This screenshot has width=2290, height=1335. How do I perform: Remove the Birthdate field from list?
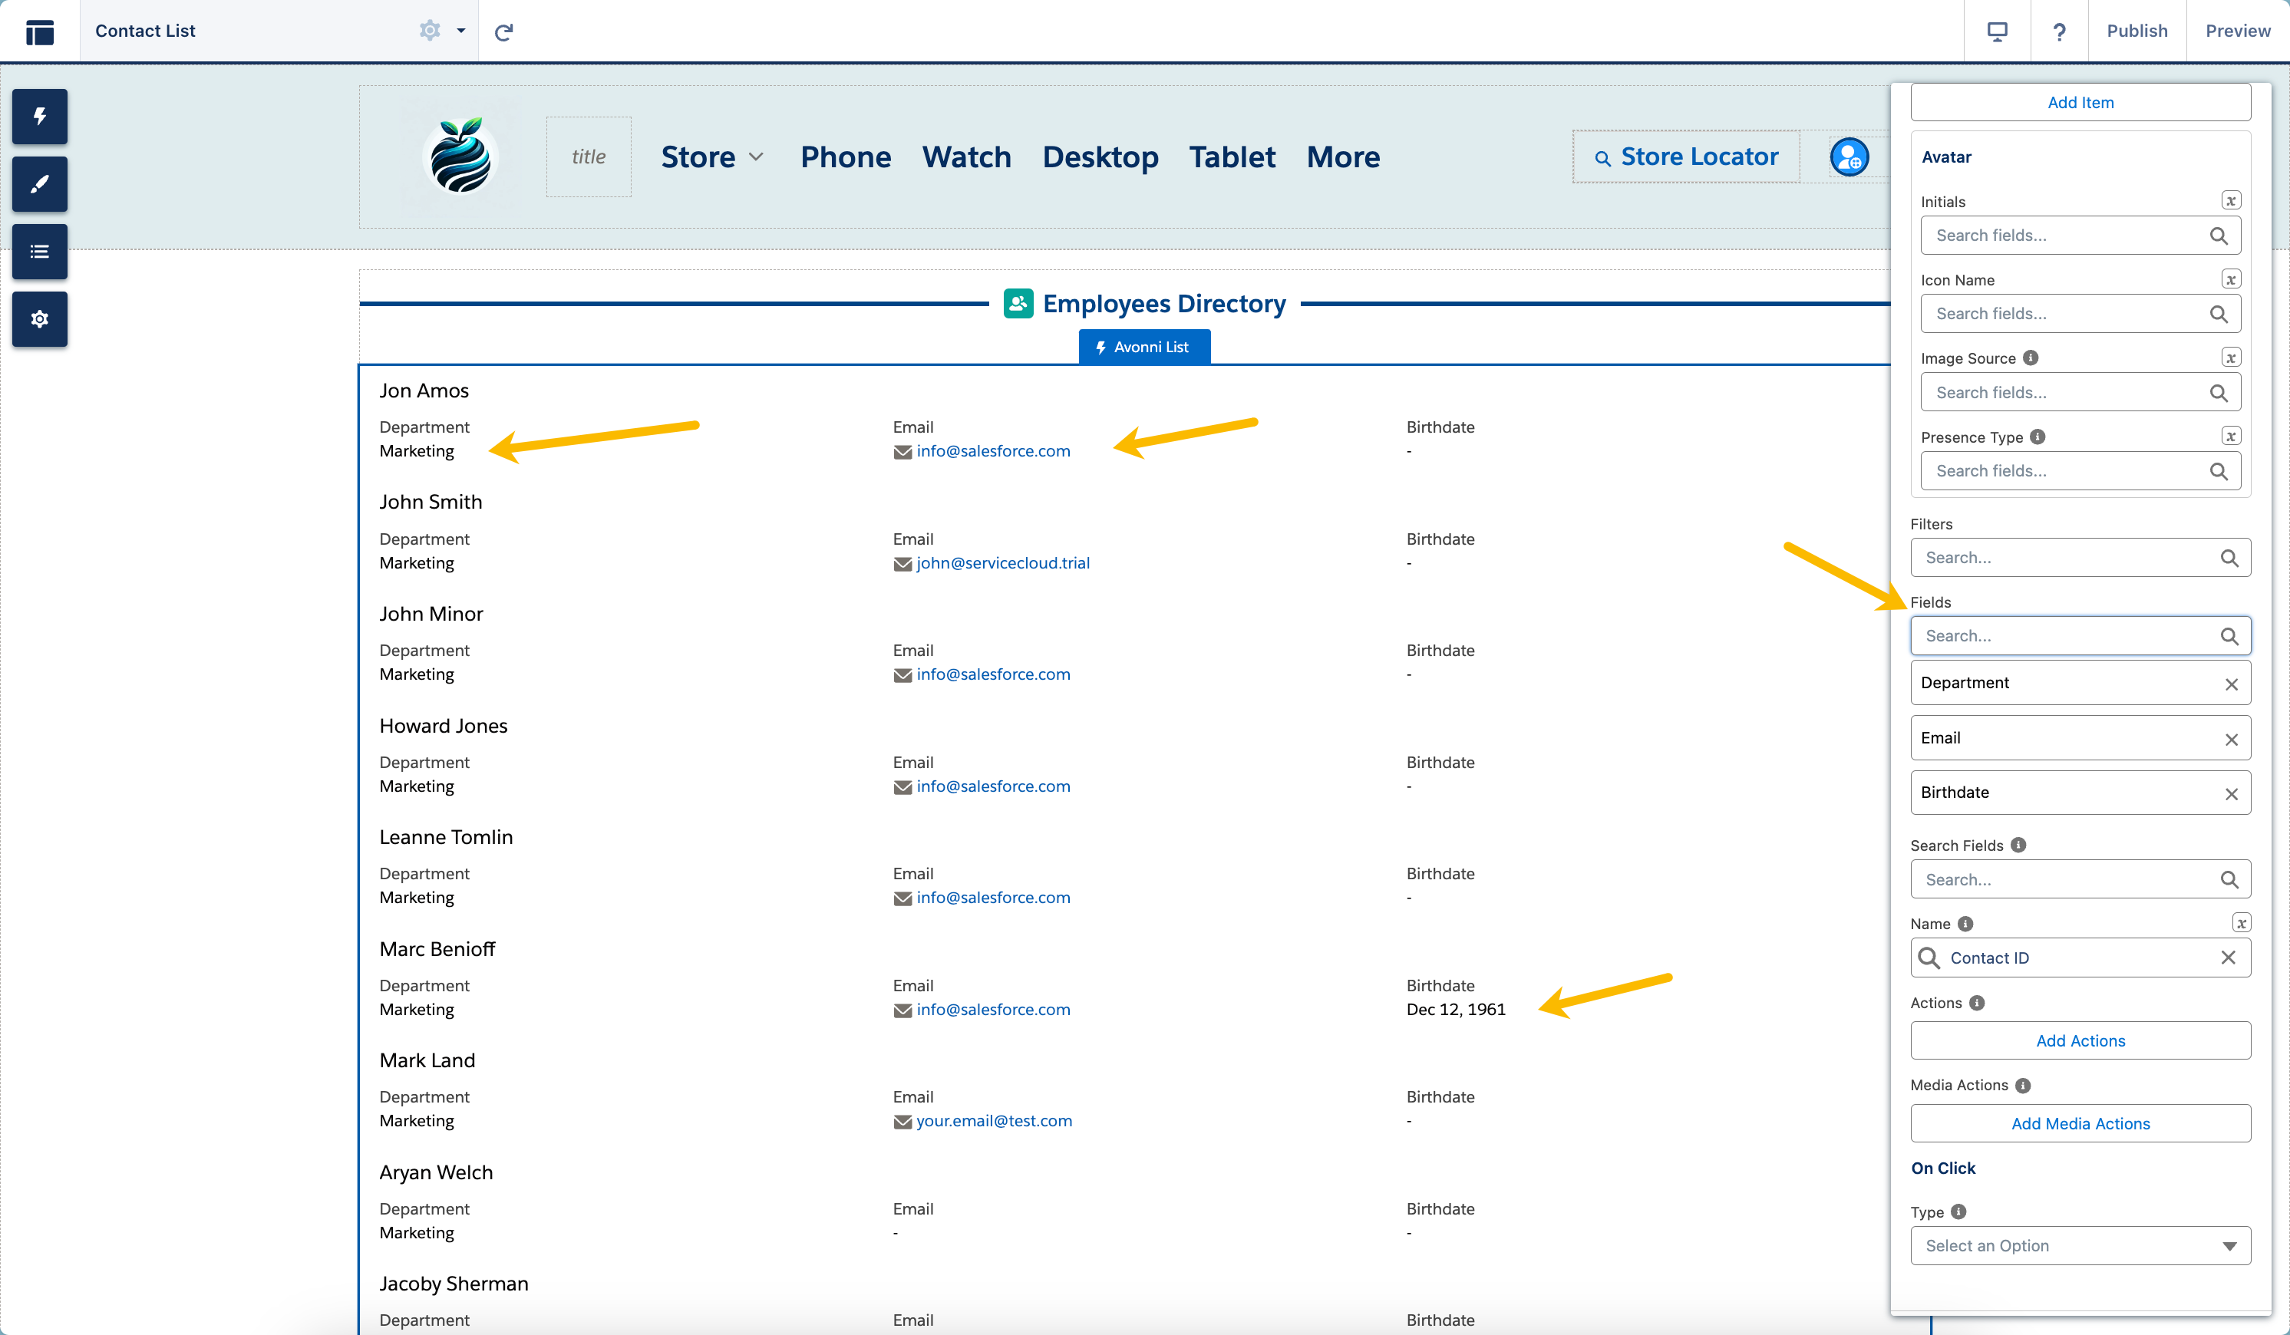2231,793
